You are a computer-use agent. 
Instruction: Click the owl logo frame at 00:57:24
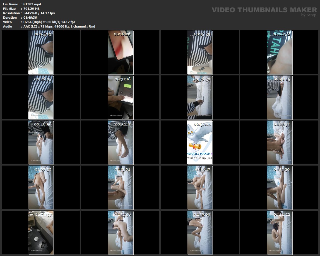pos(200,142)
